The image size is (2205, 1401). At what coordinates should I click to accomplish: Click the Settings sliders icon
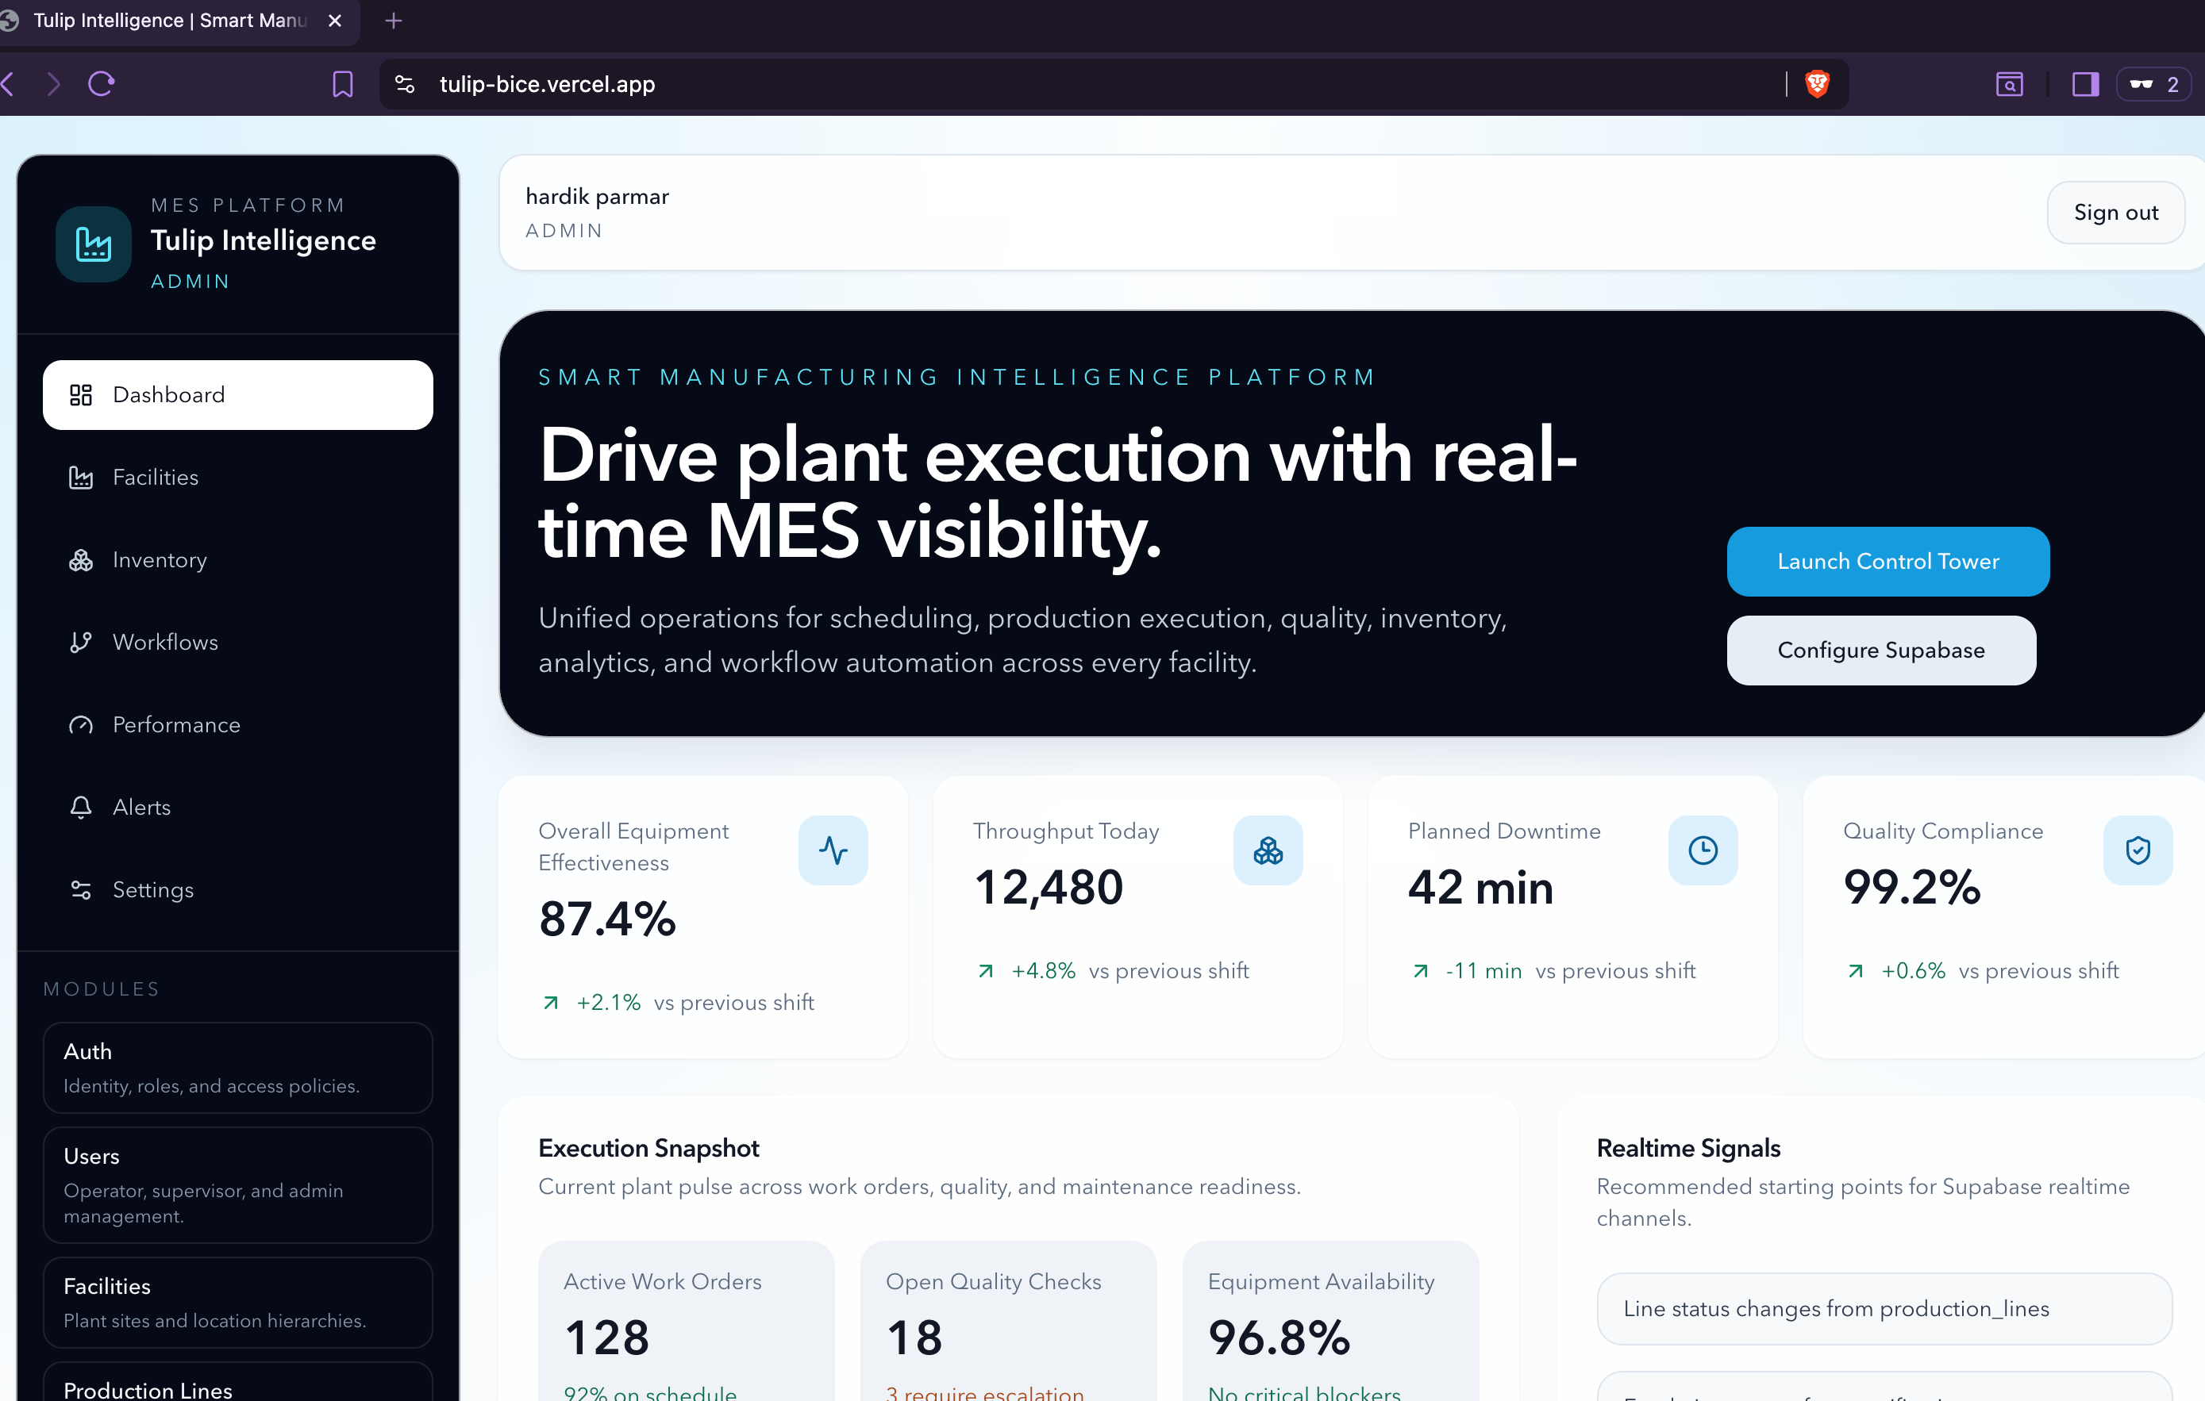(82, 889)
